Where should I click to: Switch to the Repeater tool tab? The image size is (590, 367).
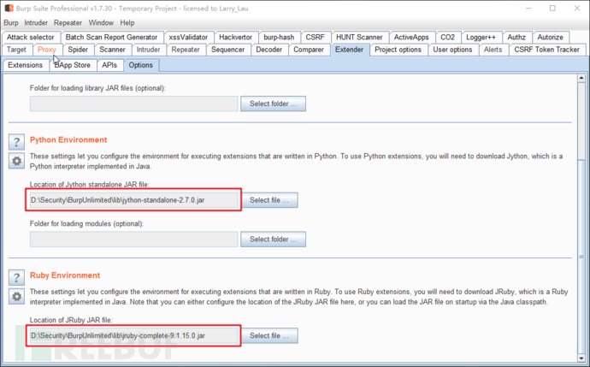point(186,50)
